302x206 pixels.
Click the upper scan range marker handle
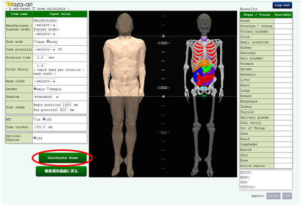[163, 36]
